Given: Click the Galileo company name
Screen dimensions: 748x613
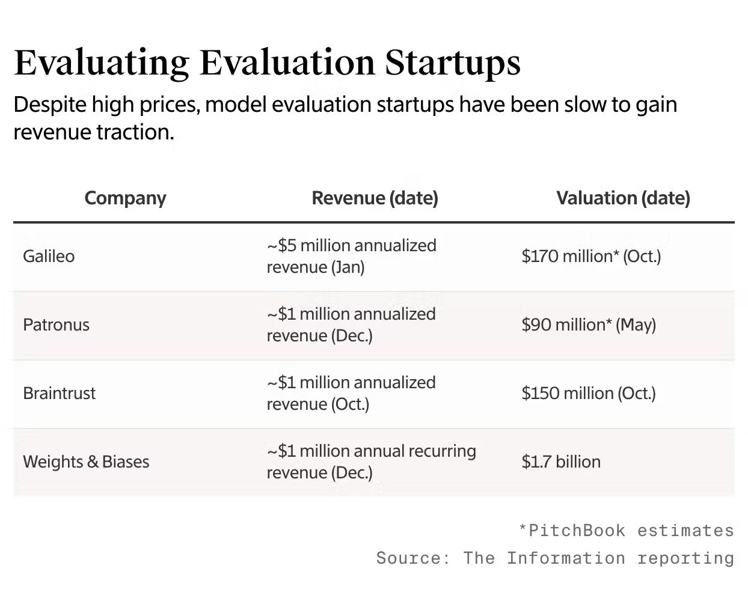Looking at the screenshot, I should (49, 256).
